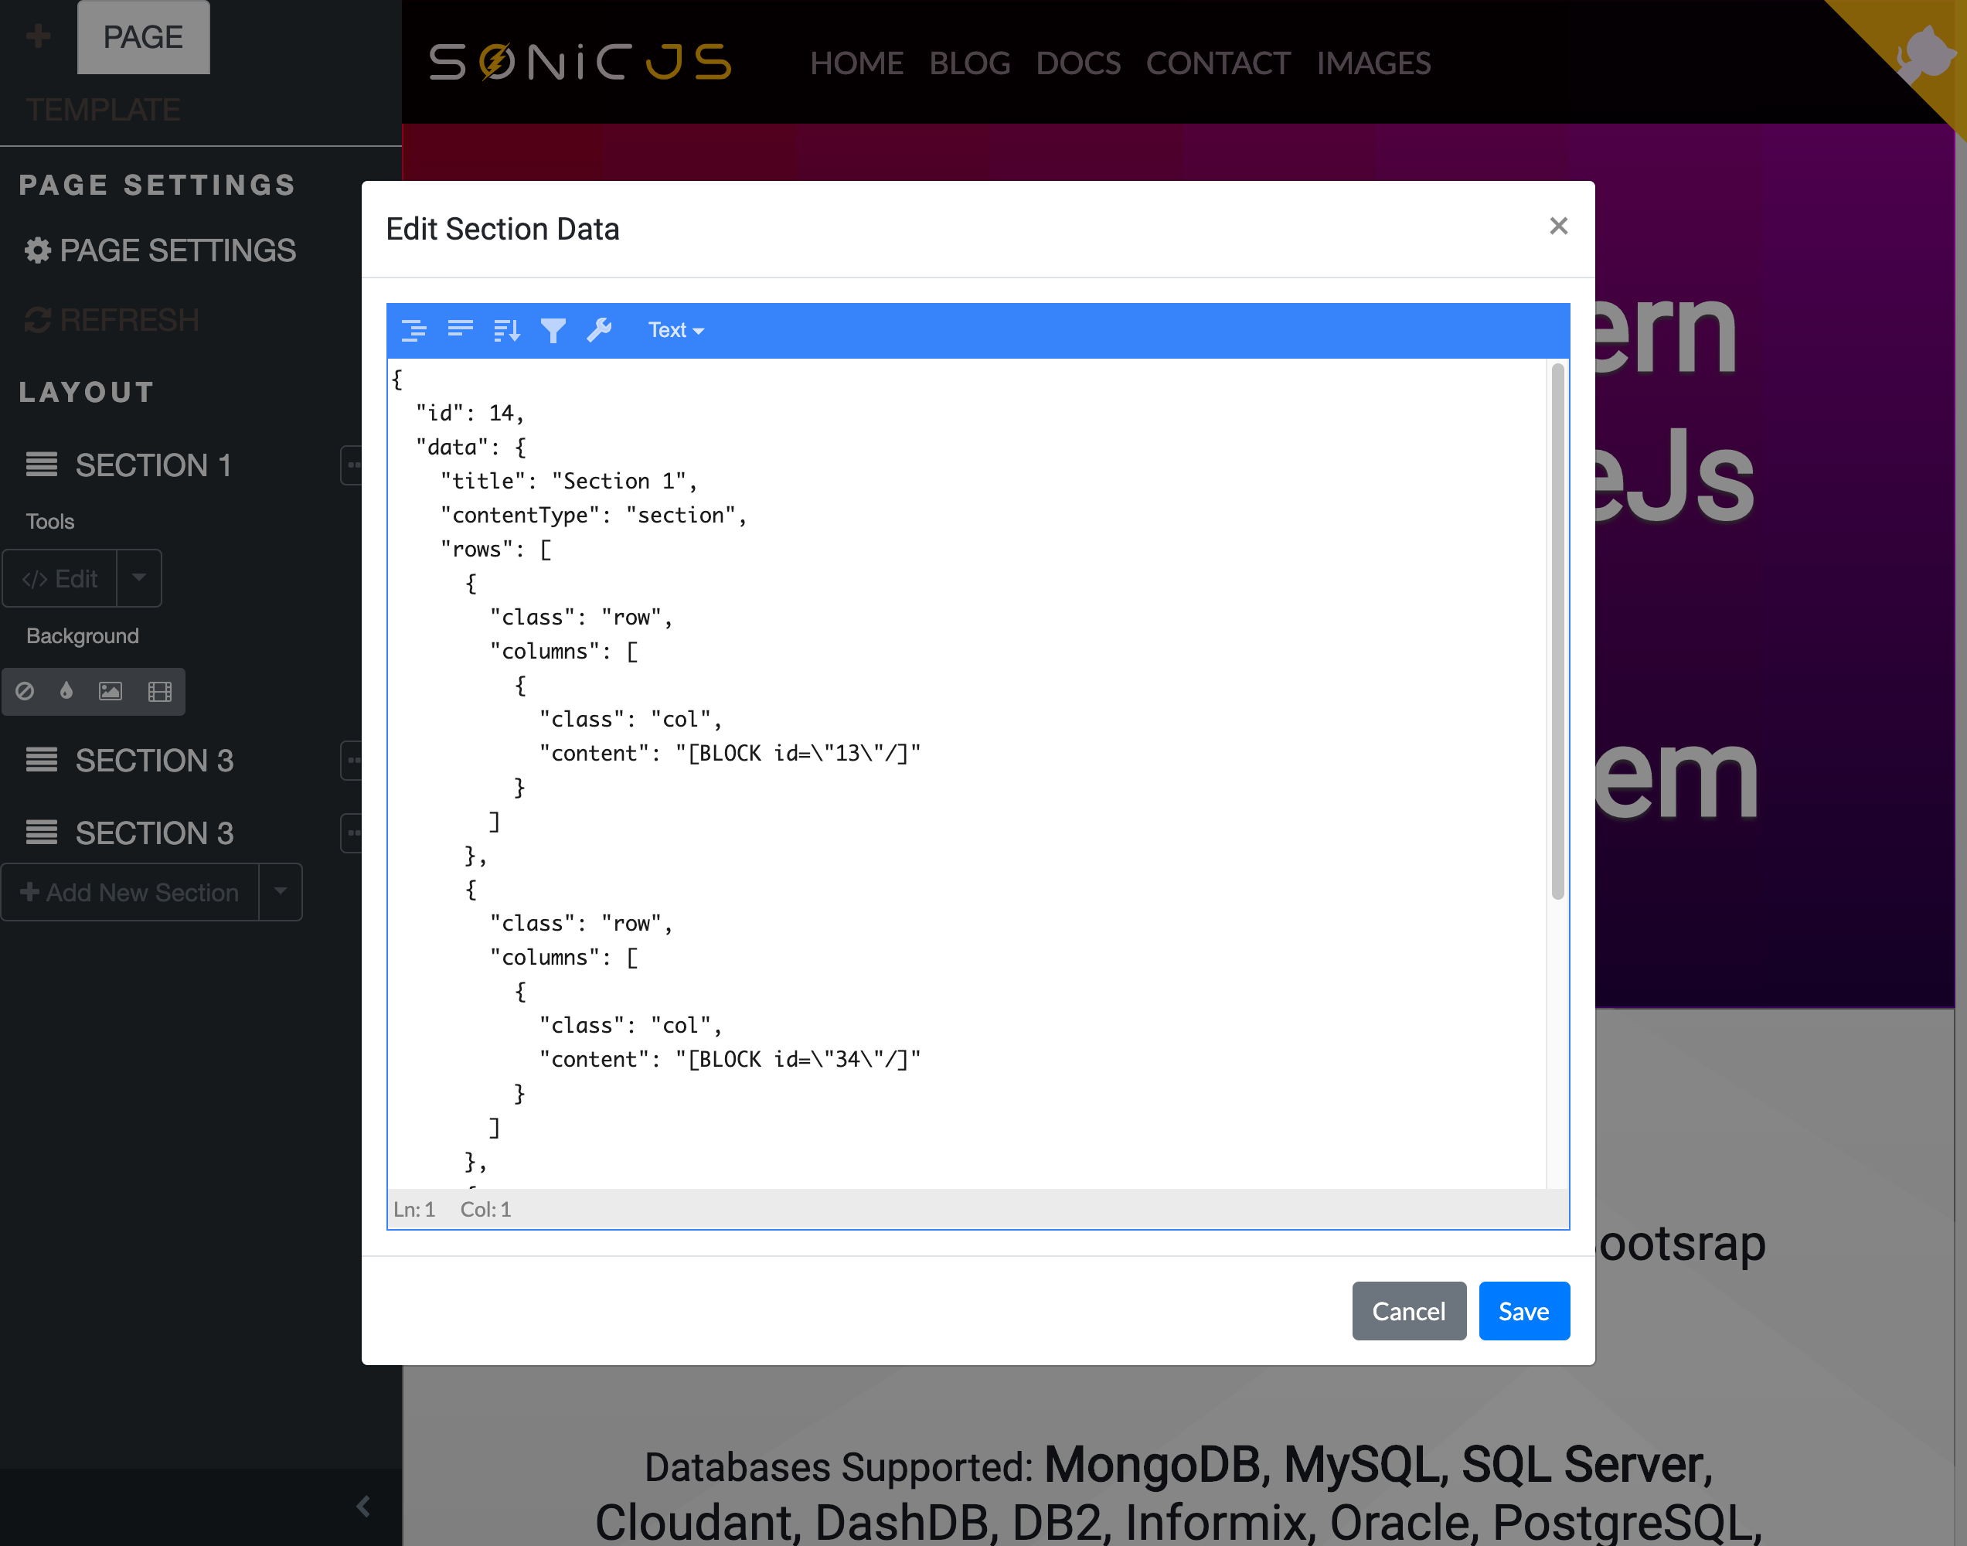Click the REFRESH link

coord(111,319)
